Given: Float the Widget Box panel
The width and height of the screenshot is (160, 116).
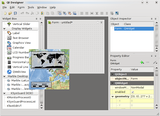Looking at the screenshot, I should tap(37, 19).
